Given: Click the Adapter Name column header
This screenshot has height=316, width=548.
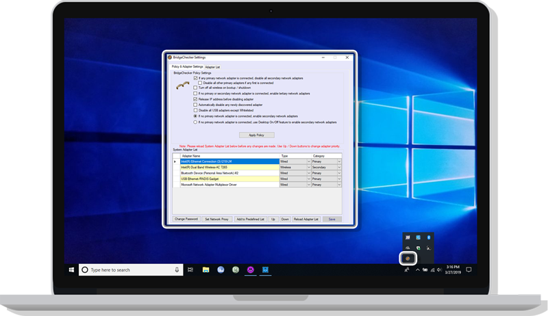Looking at the screenshot, I should (x=229, y=156).
